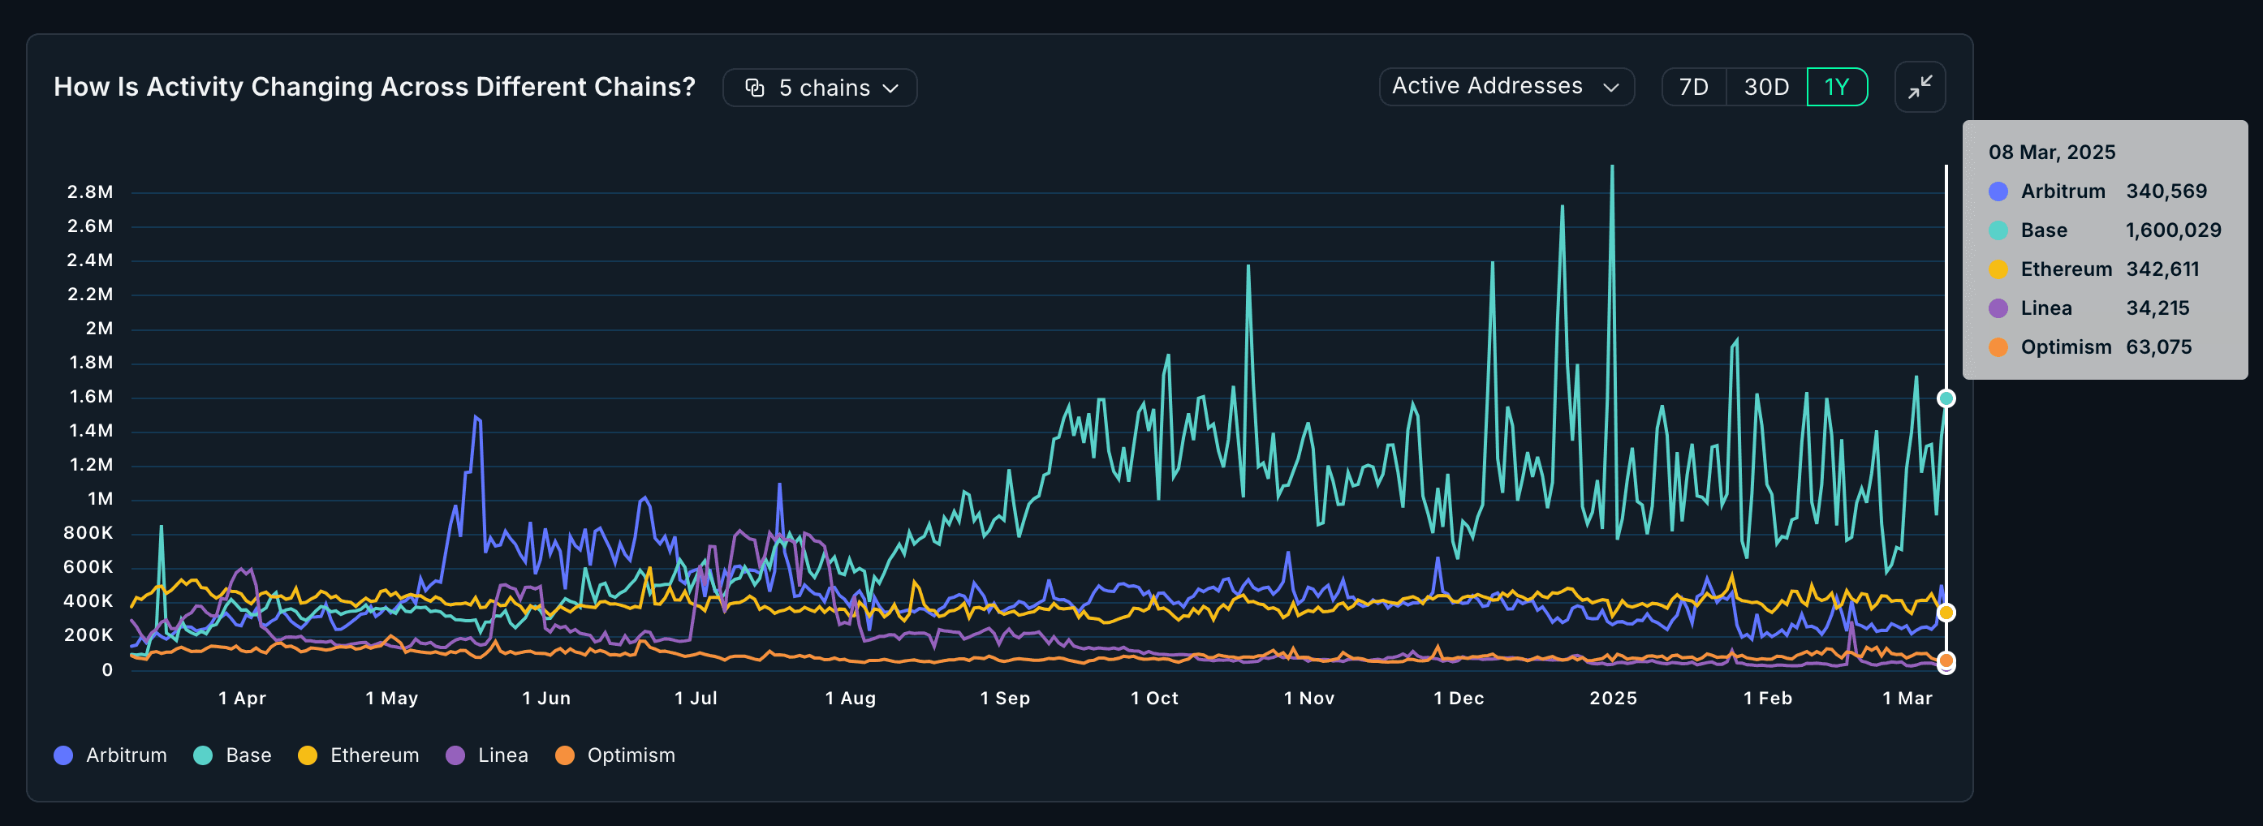Open the 5 chains dropdown

click(820, 88)
